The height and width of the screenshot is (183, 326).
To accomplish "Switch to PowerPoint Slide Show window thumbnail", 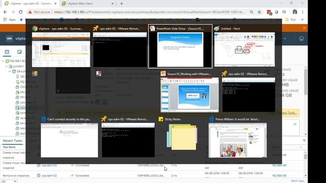I will tap(180, 50).
